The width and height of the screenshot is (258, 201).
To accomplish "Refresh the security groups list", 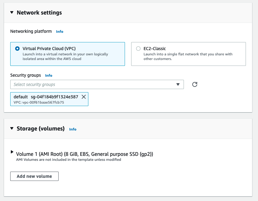I will coord(195,84).
